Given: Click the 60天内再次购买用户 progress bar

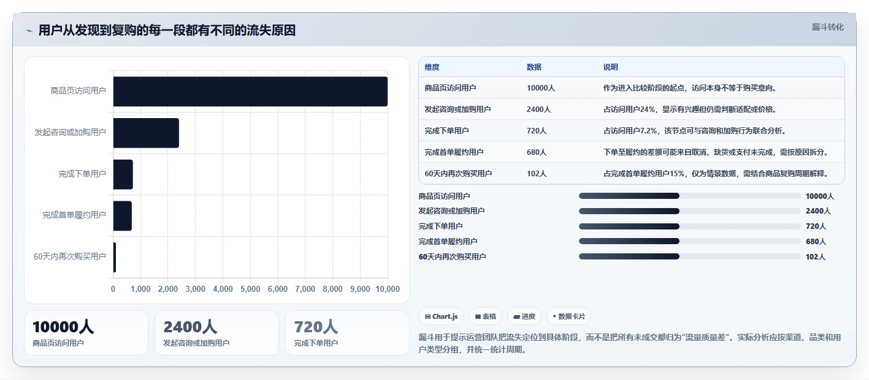Looking at the screenshot, I should click(x=690, y=256).
